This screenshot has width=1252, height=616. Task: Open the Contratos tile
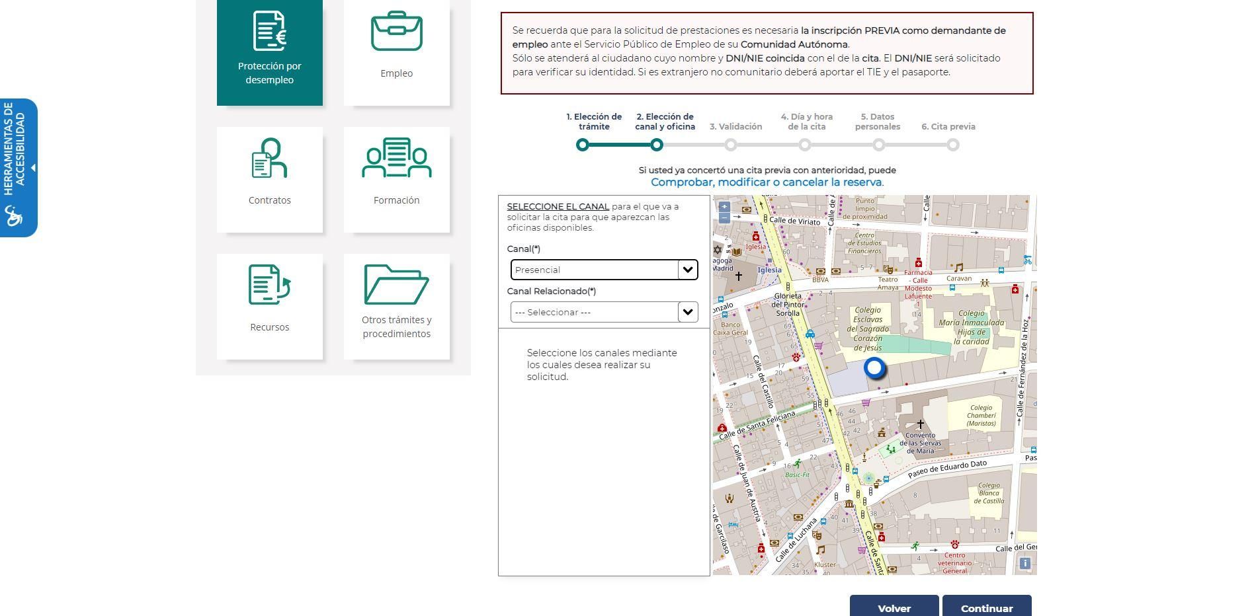point(269,178)
